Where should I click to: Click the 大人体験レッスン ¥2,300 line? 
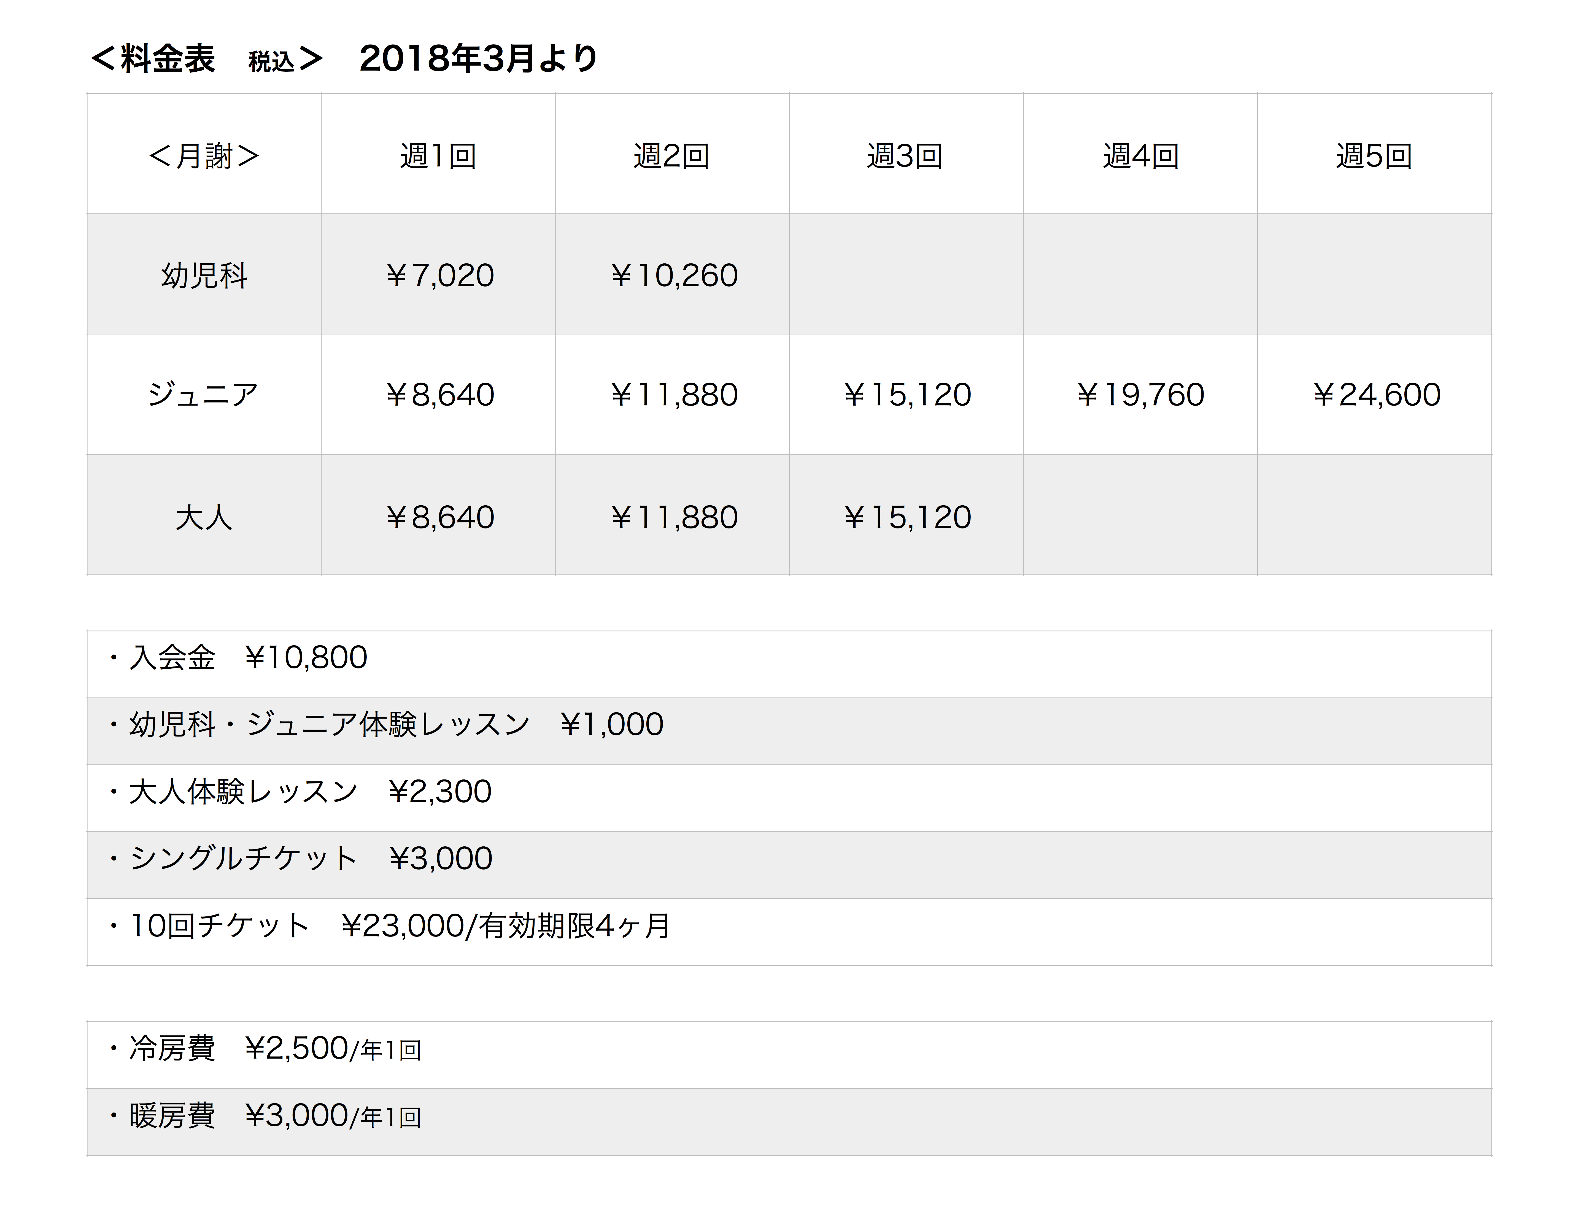[789, 798]
